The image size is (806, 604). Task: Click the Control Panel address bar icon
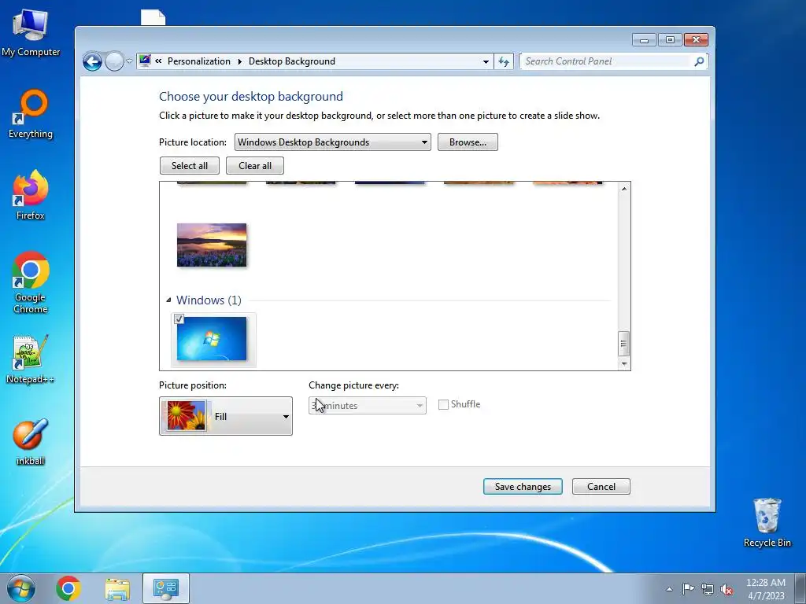tap(145, 61)
